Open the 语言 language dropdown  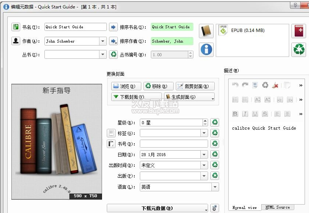(215, 187)
